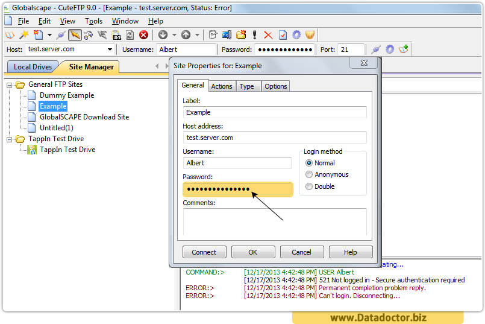Open the Download options dropdown arrow
Viewport: 485px width, 324px height.
click(174, 35)
